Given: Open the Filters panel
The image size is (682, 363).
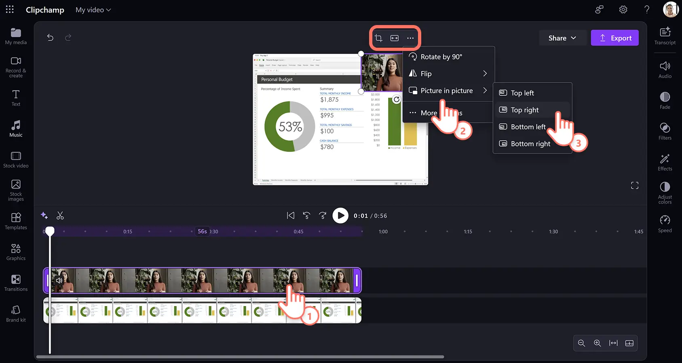Looking at the screenshot, I should click(665, 132).
